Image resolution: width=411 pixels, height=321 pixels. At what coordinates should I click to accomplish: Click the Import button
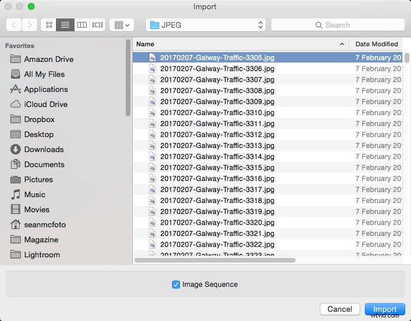pos(384,309)
